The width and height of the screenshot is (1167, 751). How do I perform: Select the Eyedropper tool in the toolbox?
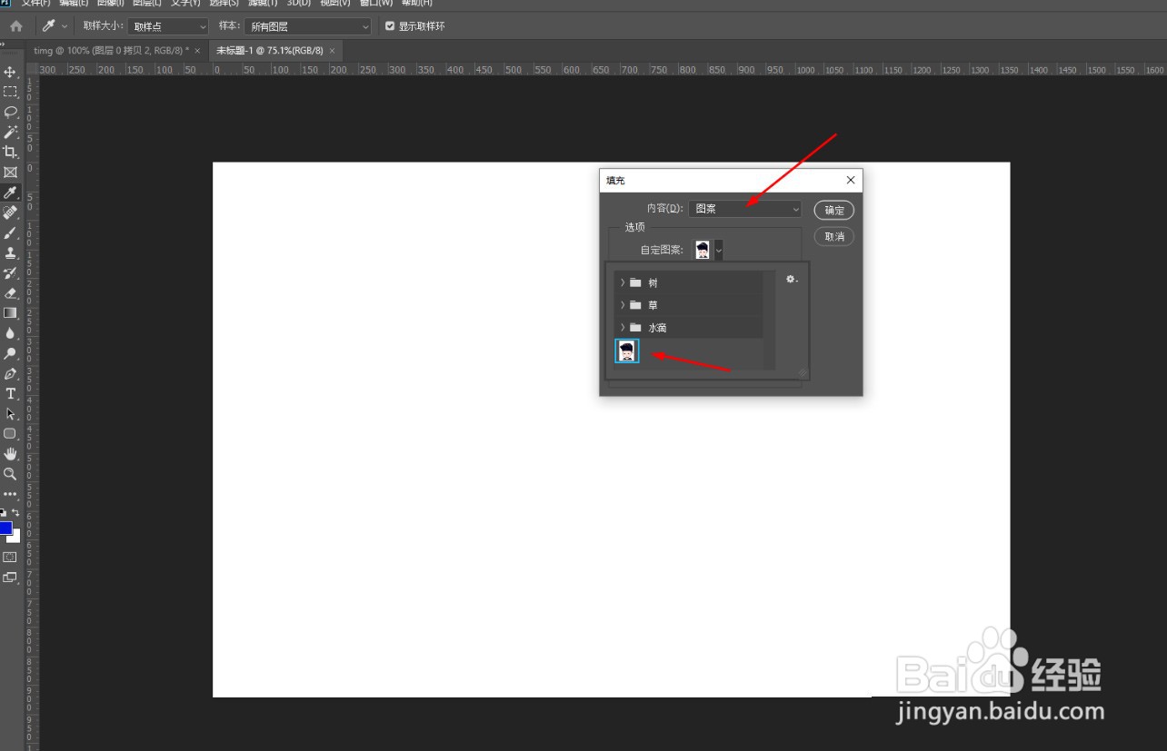point(11,193)
